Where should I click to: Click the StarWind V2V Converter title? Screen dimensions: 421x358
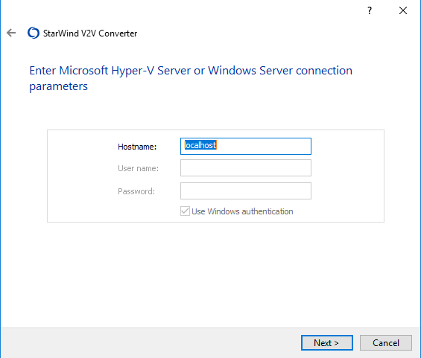click(x=90, y=33)
